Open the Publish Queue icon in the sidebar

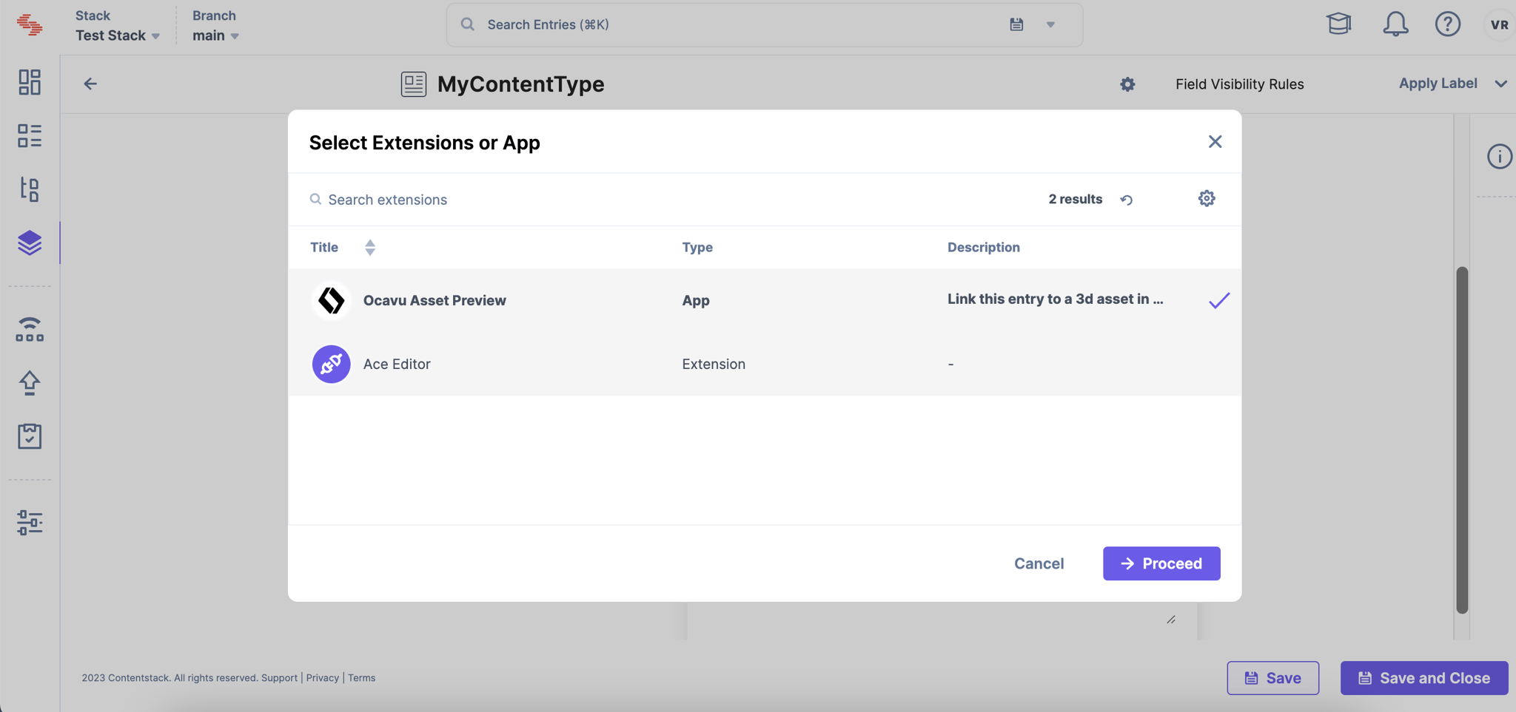pyautogui.click(x=30, y=329)
